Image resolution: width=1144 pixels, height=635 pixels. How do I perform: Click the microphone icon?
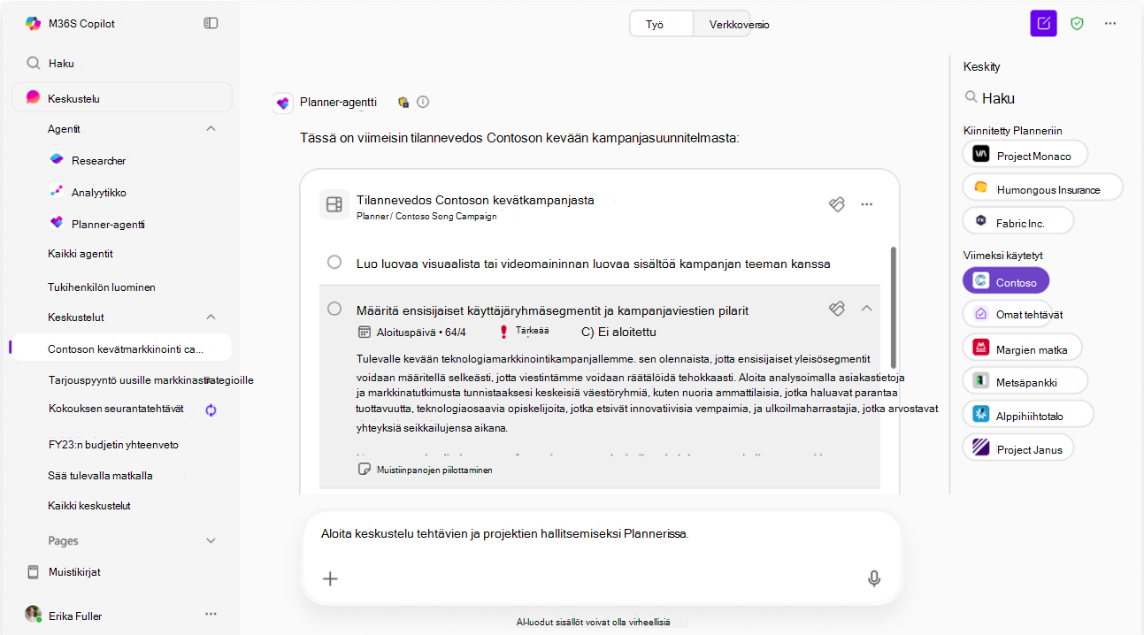click(x=874, y=578)
